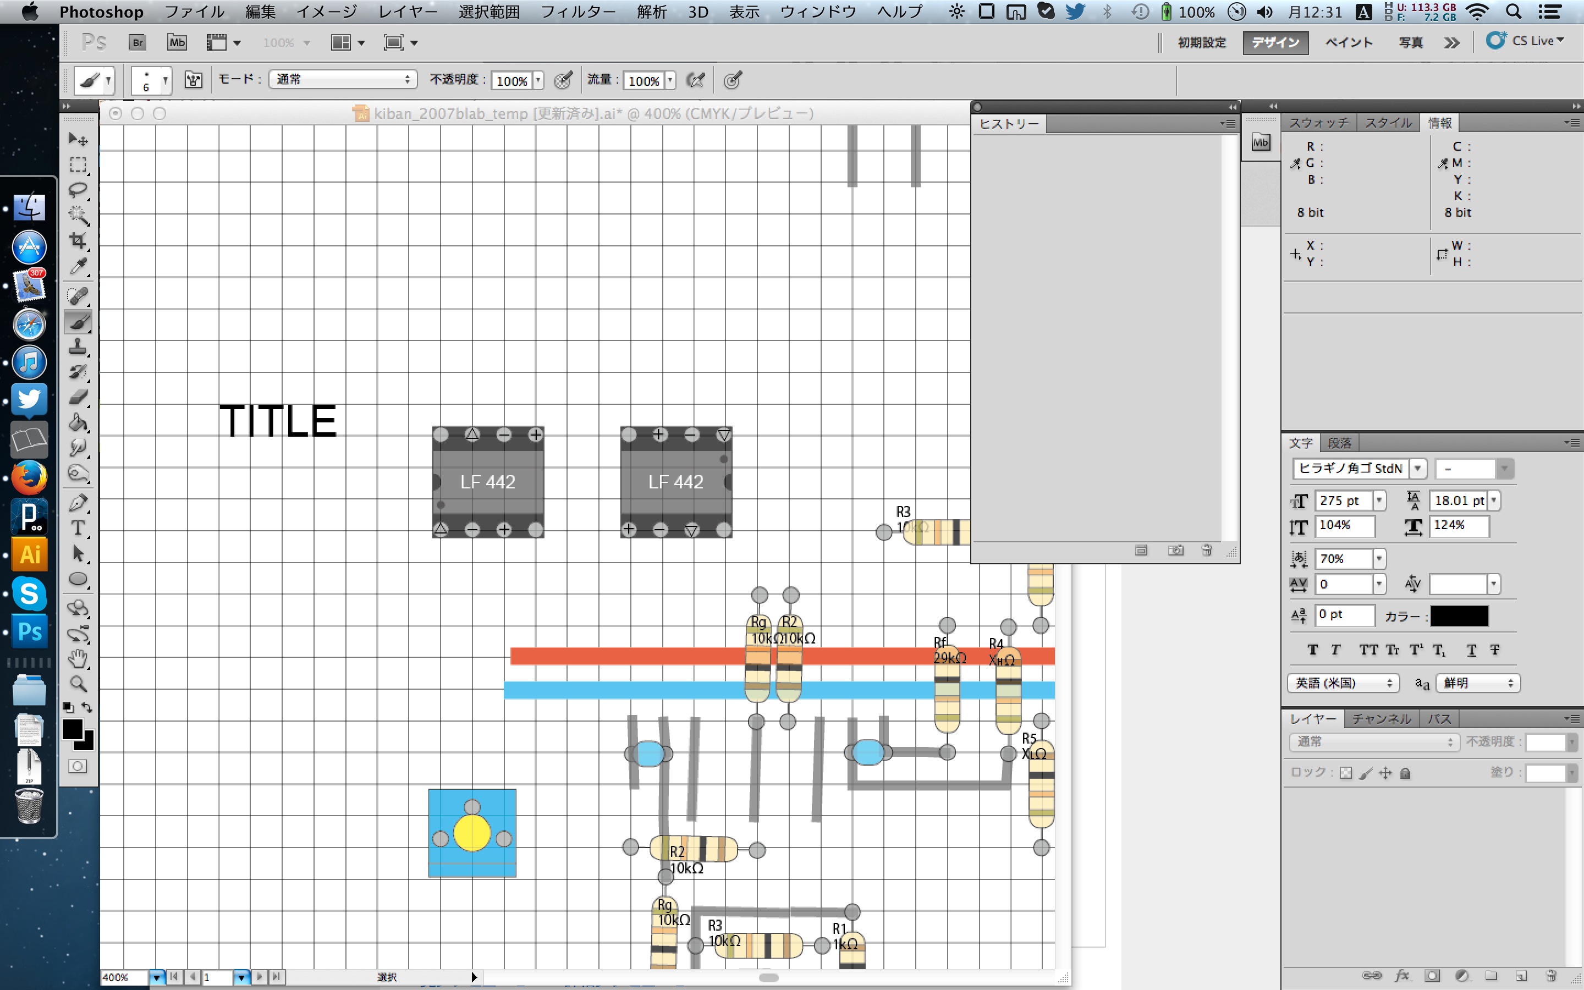
Task: Toggle faux bold text style
Action: 1312,650
